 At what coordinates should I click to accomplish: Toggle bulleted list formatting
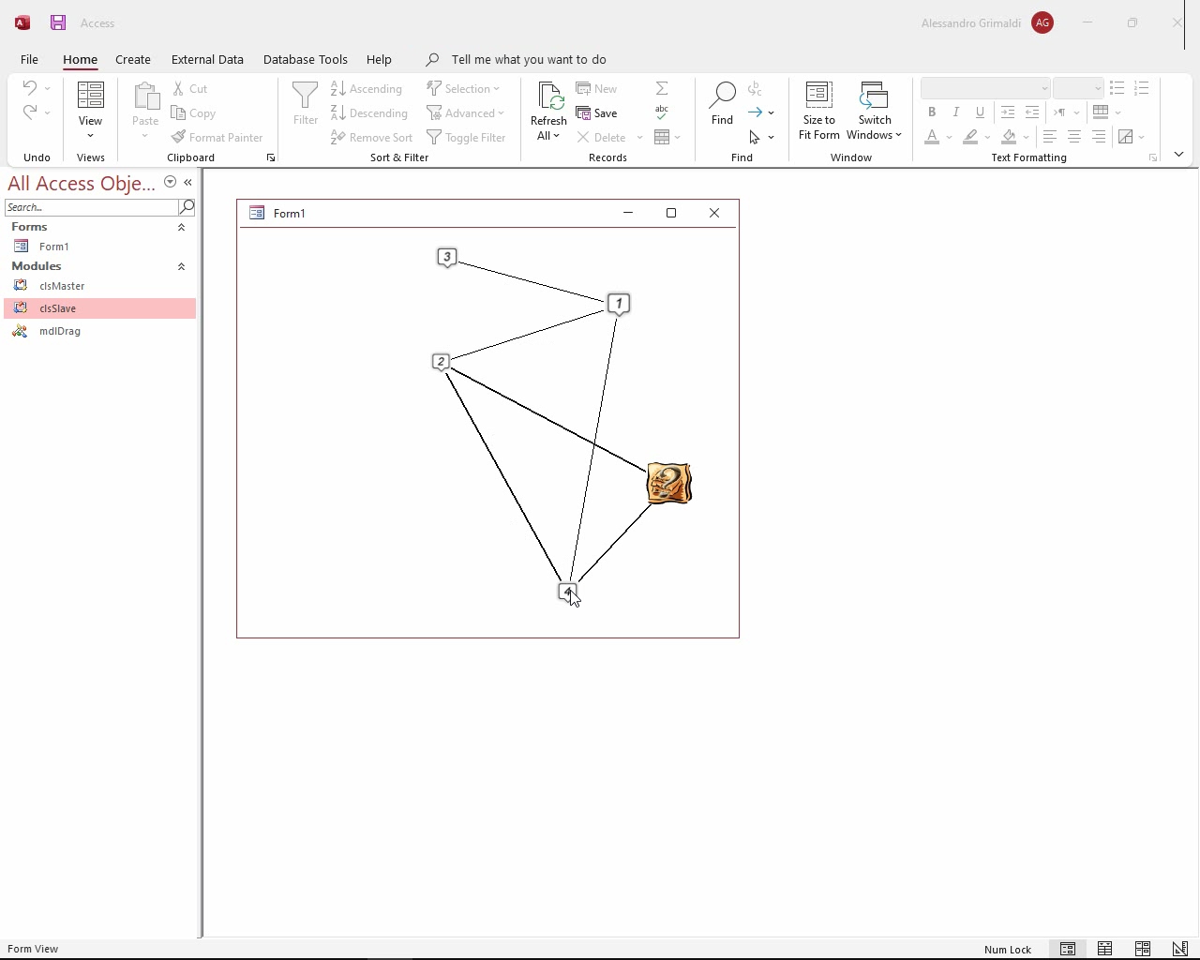(x=1117, y=87)
